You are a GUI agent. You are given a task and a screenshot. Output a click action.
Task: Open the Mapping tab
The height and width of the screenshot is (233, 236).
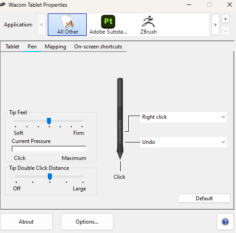[55, 47]
